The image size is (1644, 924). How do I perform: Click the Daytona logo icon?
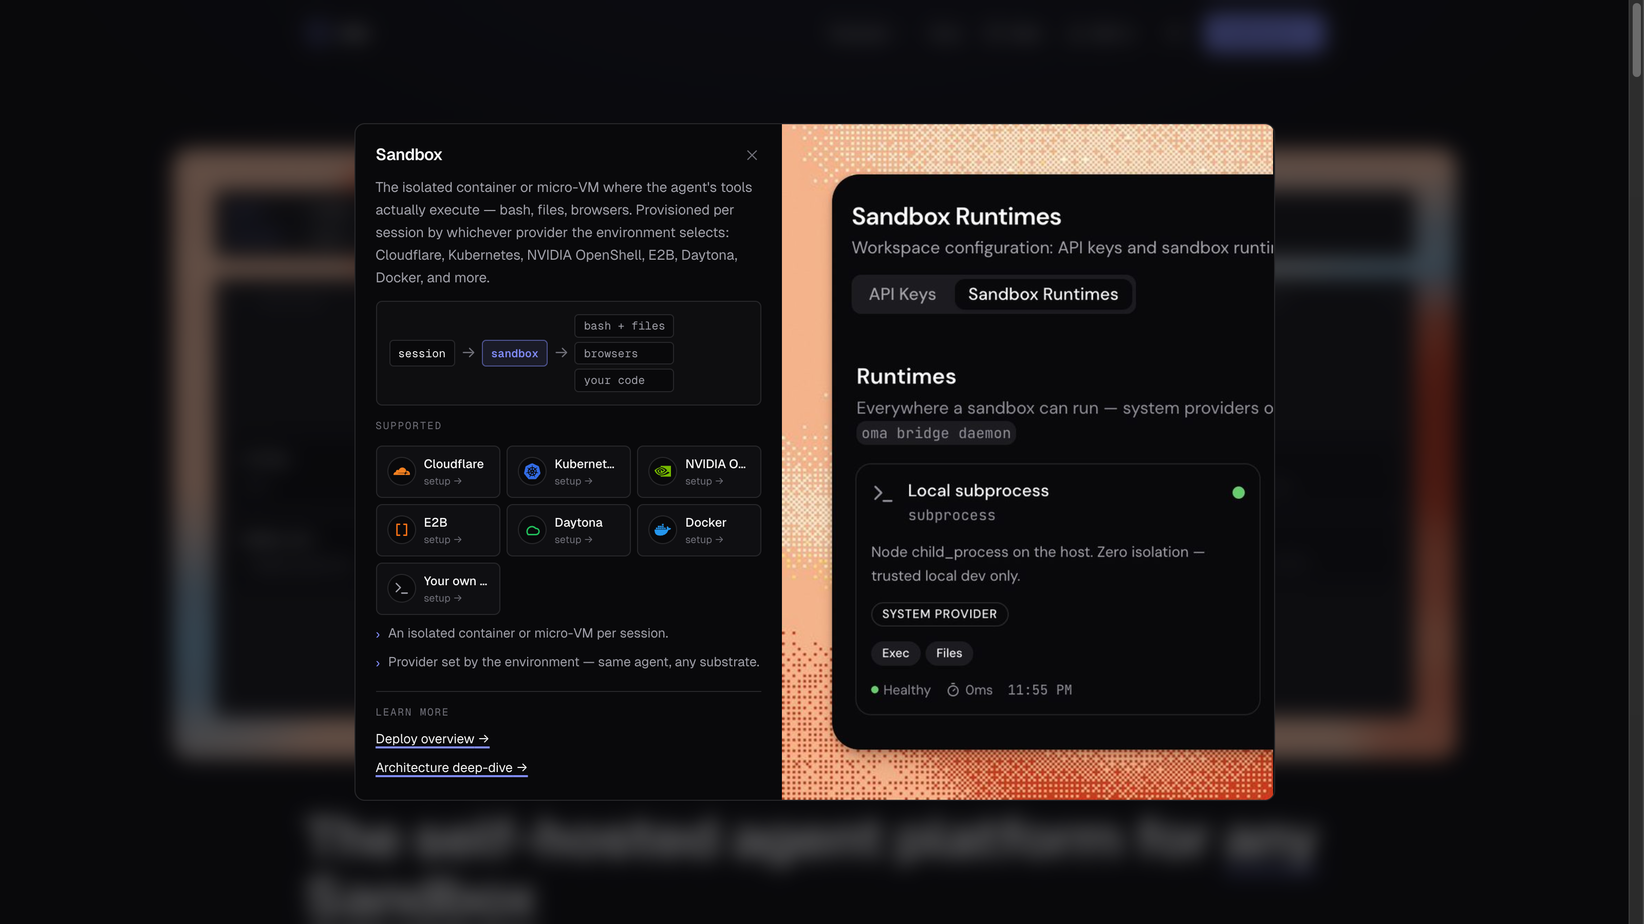coord(532,530)
